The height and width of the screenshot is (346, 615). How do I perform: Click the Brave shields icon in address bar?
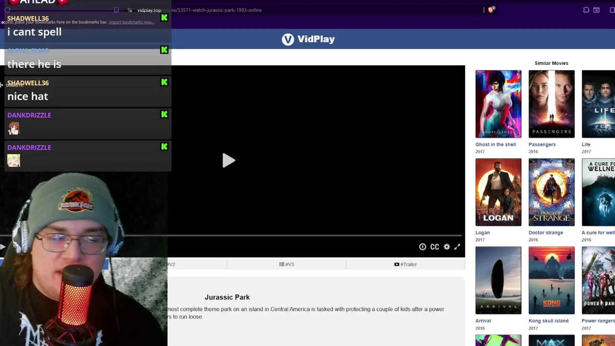[491, 10]
